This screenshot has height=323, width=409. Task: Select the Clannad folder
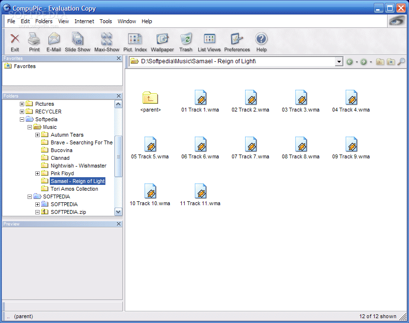click(56, 158)
